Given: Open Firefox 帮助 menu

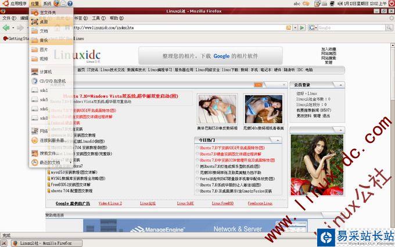Looking at the screenshot, I should tap(117, 18).
